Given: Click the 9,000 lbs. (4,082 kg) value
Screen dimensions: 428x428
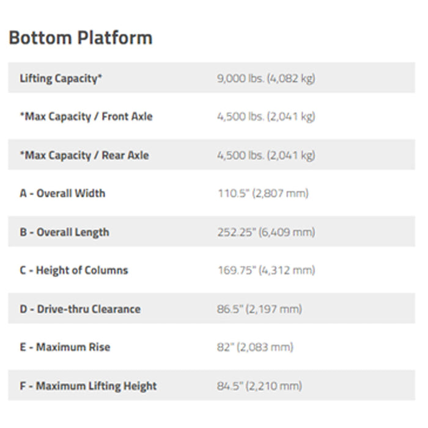Looking at the screenshot, I should pyautogui.click(x=266, y=78).
